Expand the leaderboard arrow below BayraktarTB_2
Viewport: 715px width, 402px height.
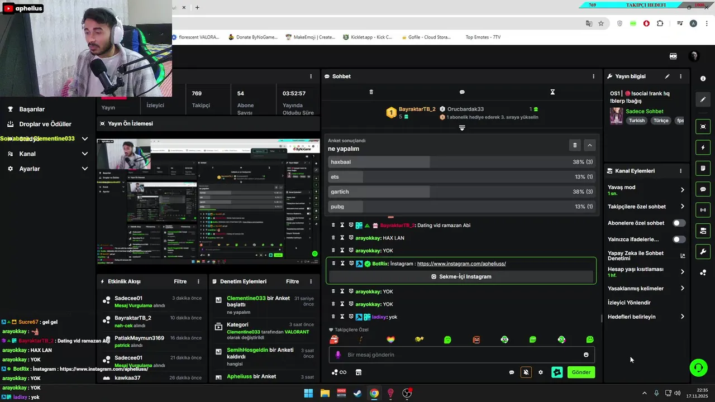pos(462,128)
